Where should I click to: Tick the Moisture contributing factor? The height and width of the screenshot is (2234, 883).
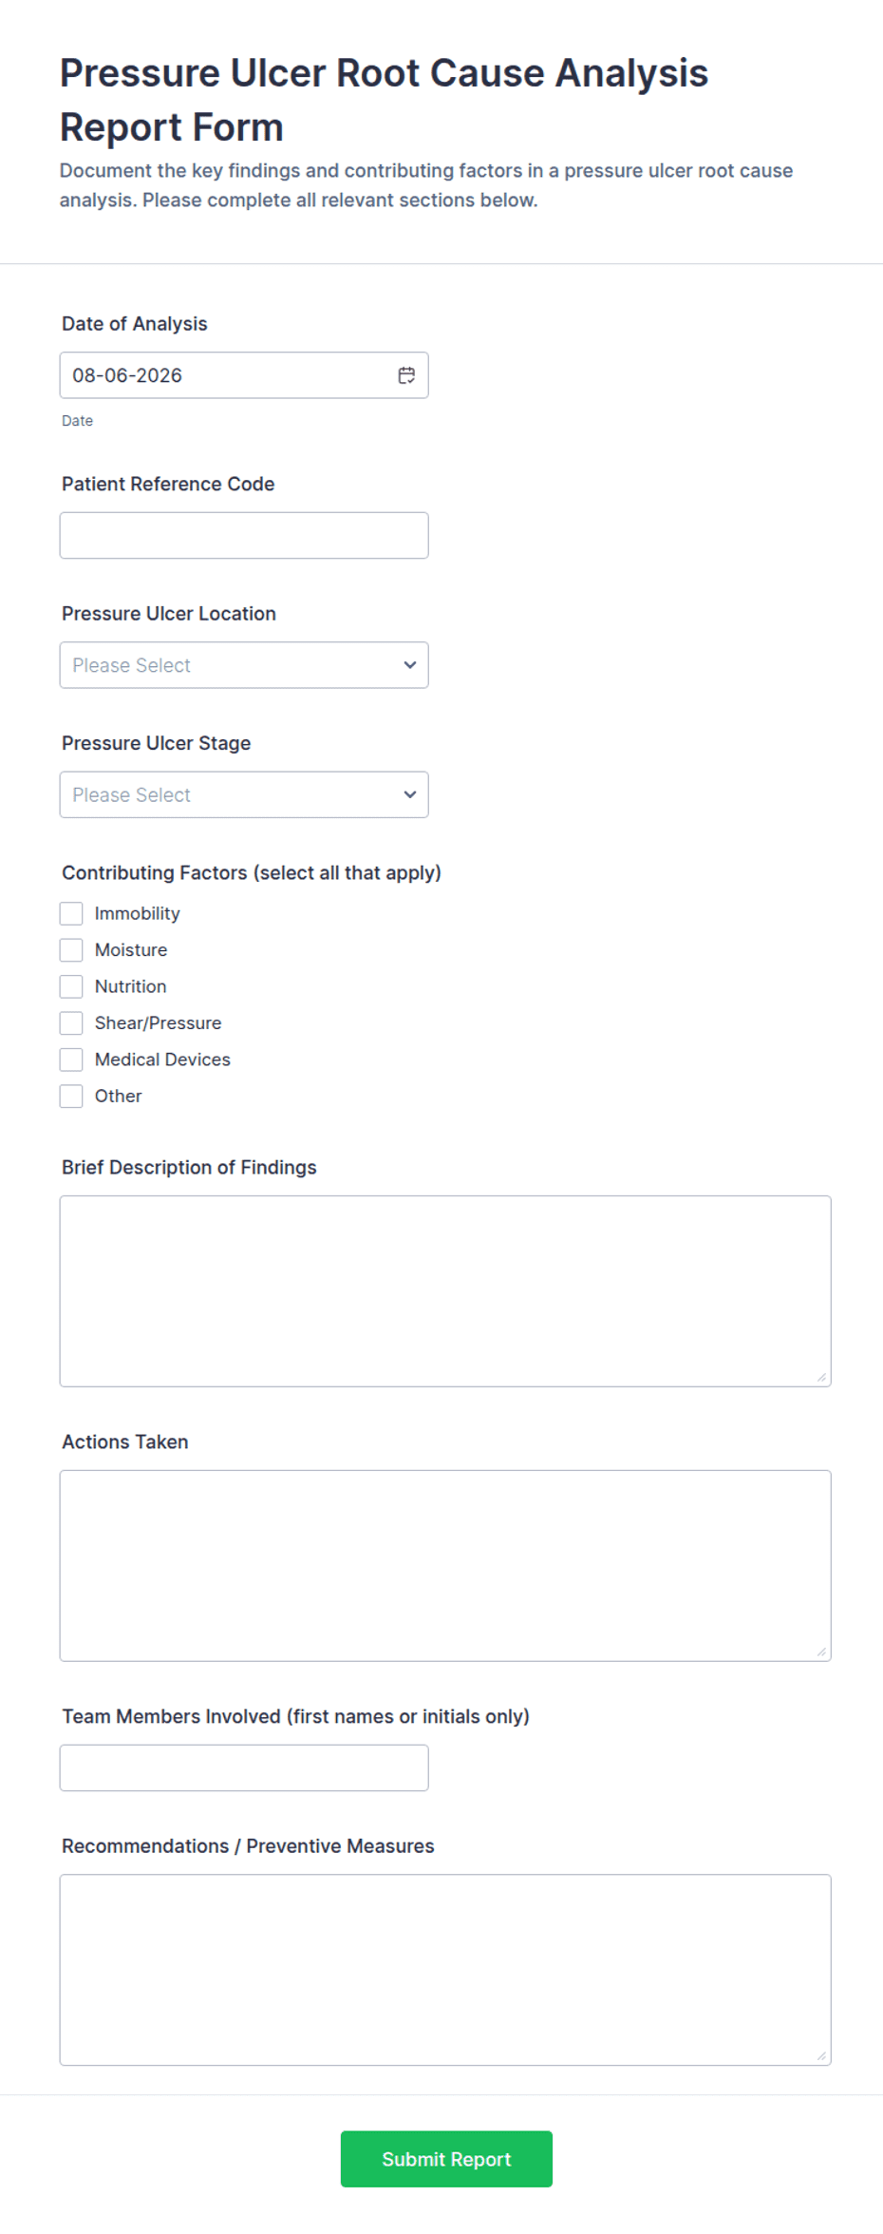(71, 949)
